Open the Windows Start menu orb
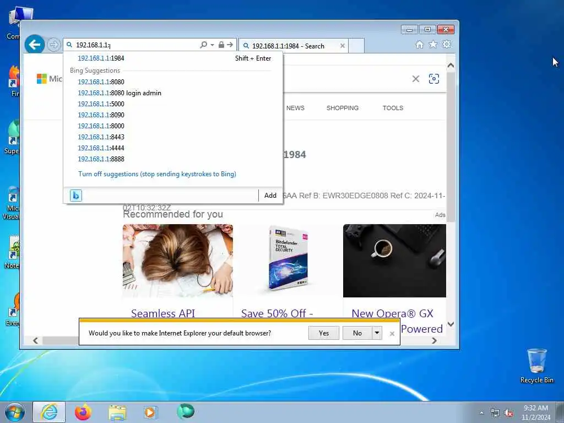This screenshot has height=423, width=564. point(15,412)
